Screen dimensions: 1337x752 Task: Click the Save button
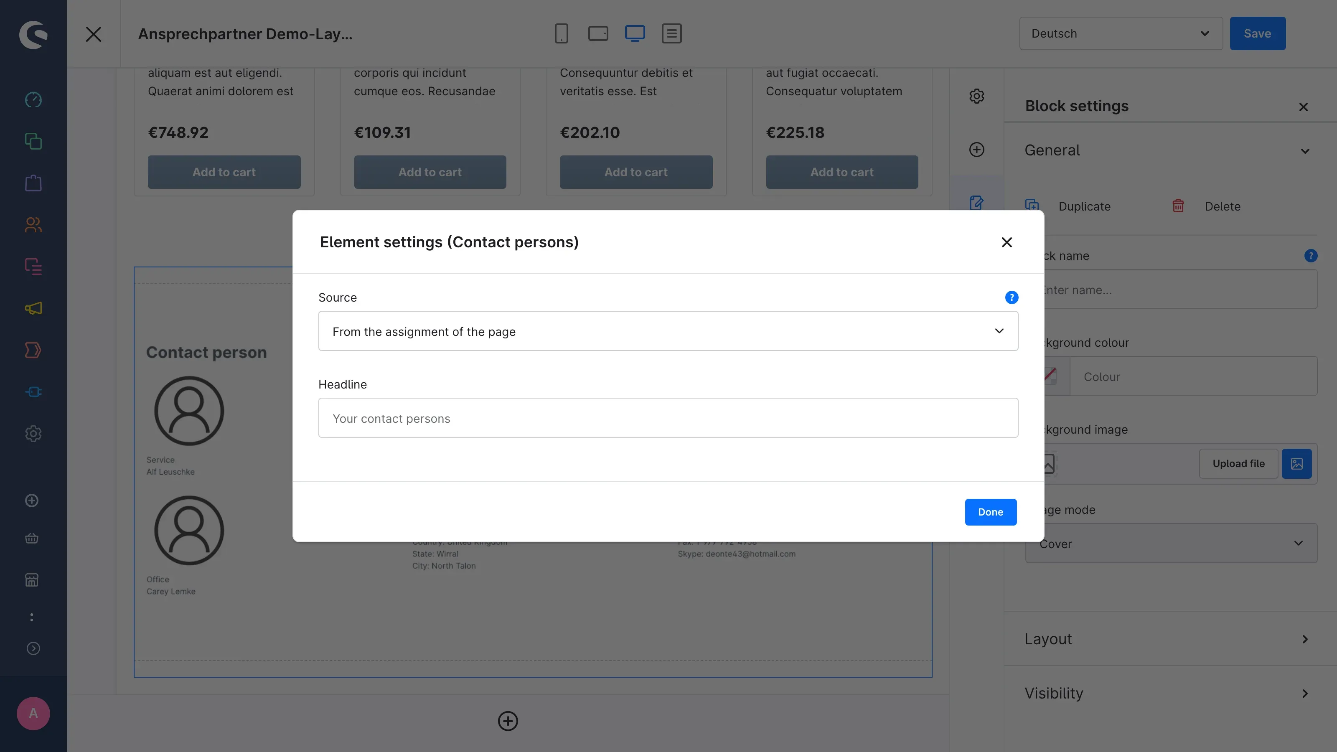pos(1257,34)
